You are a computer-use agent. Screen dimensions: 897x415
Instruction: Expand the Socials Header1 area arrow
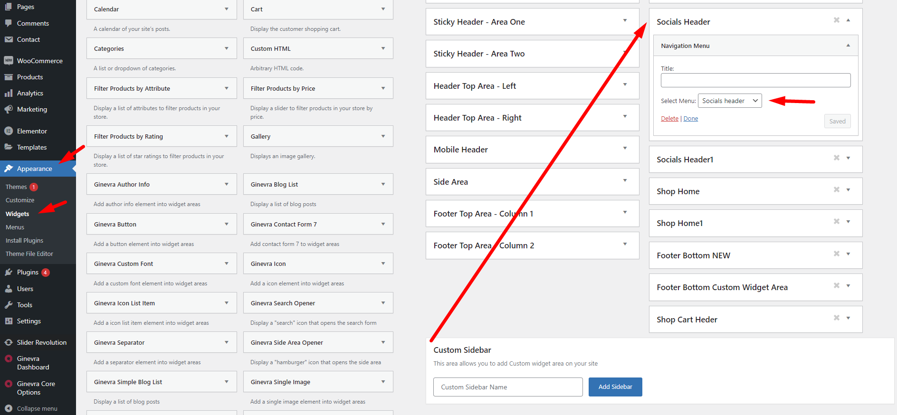[848, 158]
